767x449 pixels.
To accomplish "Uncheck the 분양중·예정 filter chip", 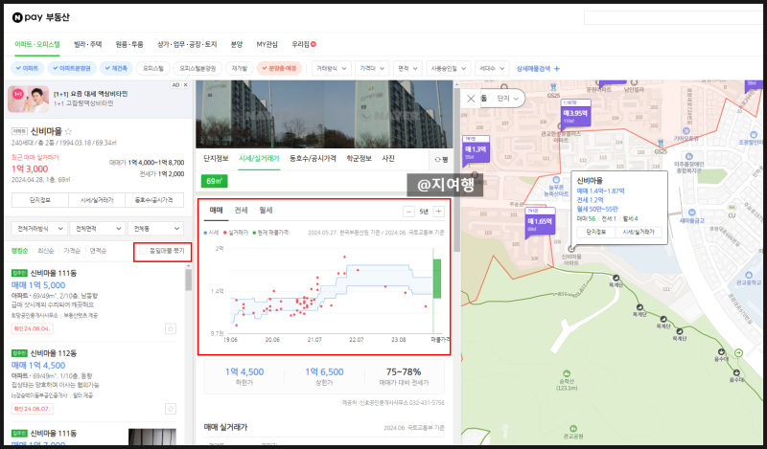I will [x=279, y=68].
